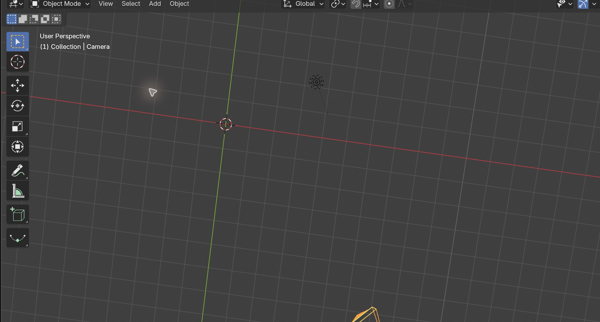The height and width of the screenshot is (322, 600).
Task: Select the Select Box tool
Action: [x=18, y=42]
